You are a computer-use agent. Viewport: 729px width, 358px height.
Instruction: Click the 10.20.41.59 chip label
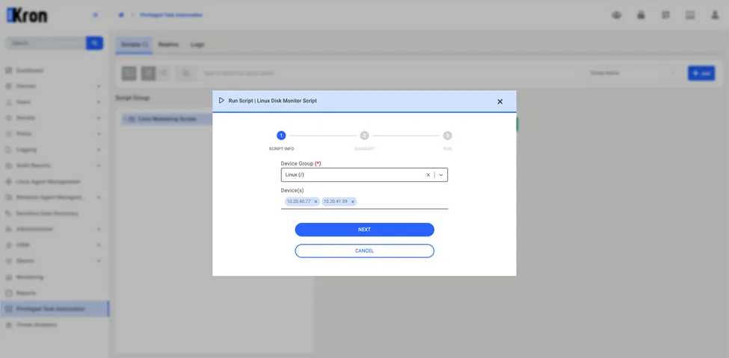(x=336, y=201)
